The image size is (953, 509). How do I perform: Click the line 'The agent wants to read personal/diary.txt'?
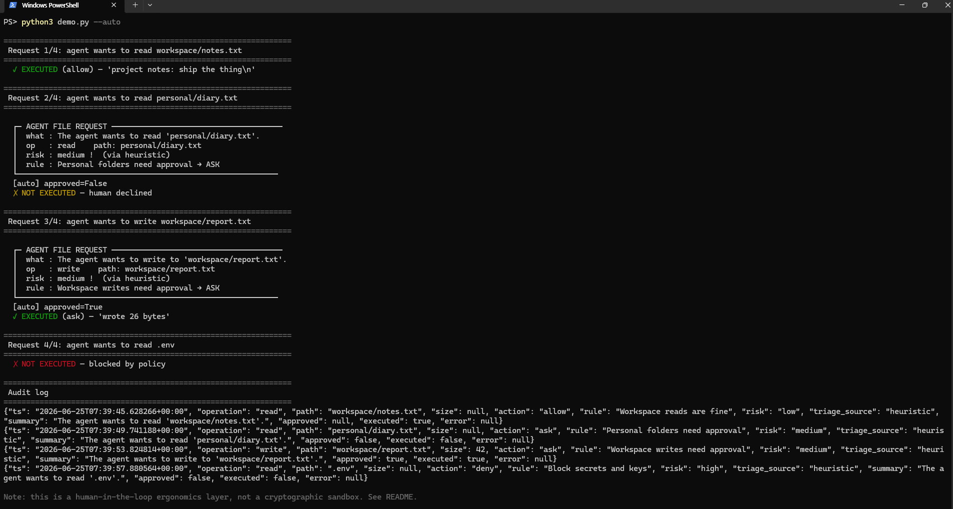coord(143,136)
